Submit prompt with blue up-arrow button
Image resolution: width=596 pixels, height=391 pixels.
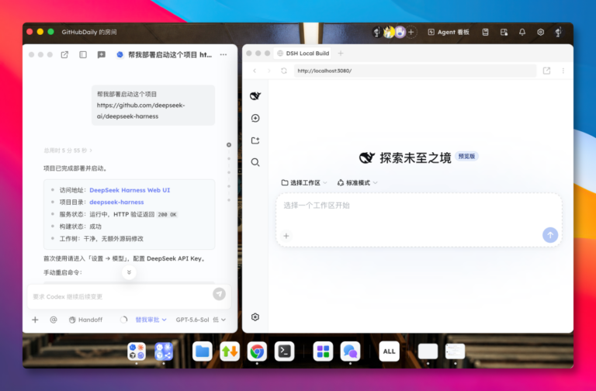point(550,235)
